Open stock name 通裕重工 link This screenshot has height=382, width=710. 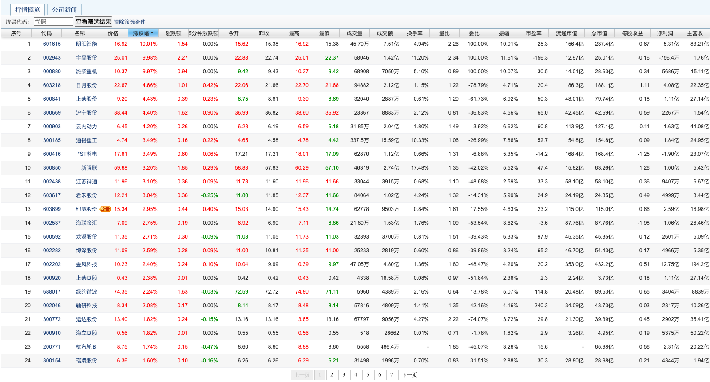pyautogui.click(x=87, y=140)
